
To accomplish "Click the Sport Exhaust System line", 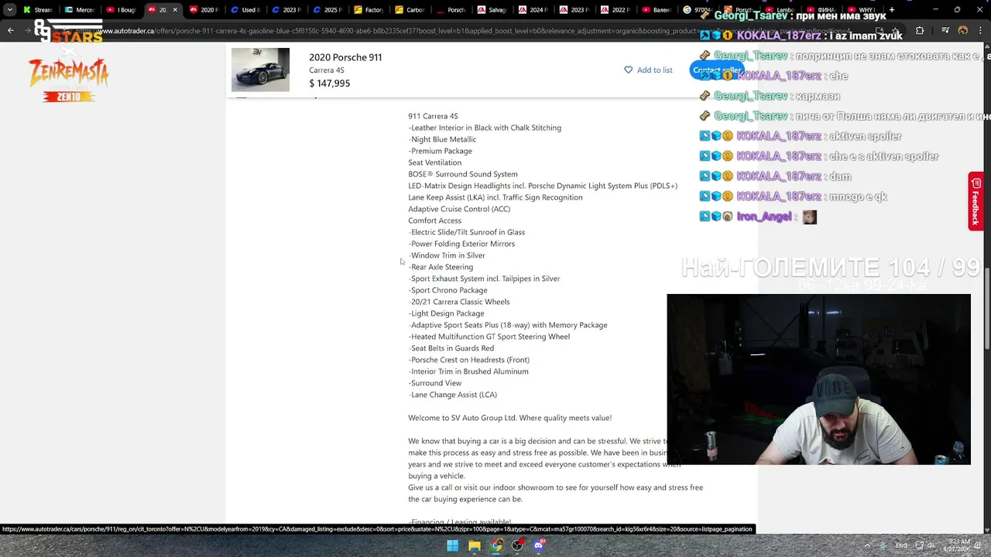I will [x=484, y=278].
